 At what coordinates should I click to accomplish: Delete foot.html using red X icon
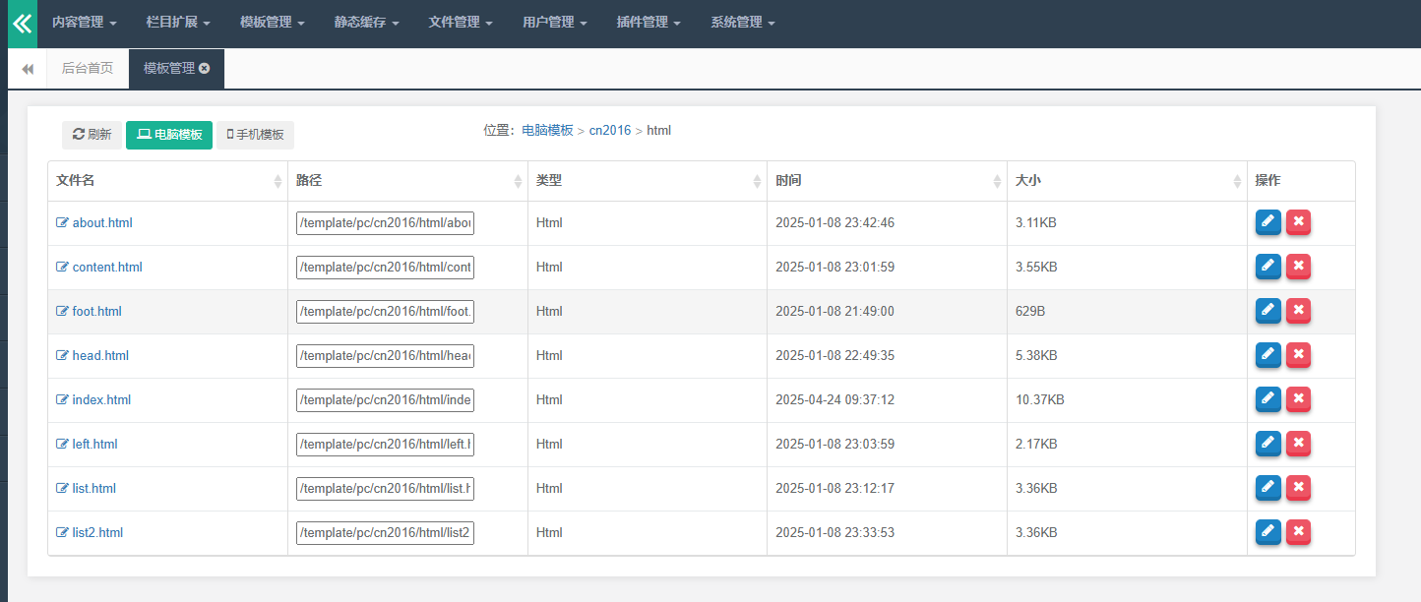[1298, 311]
